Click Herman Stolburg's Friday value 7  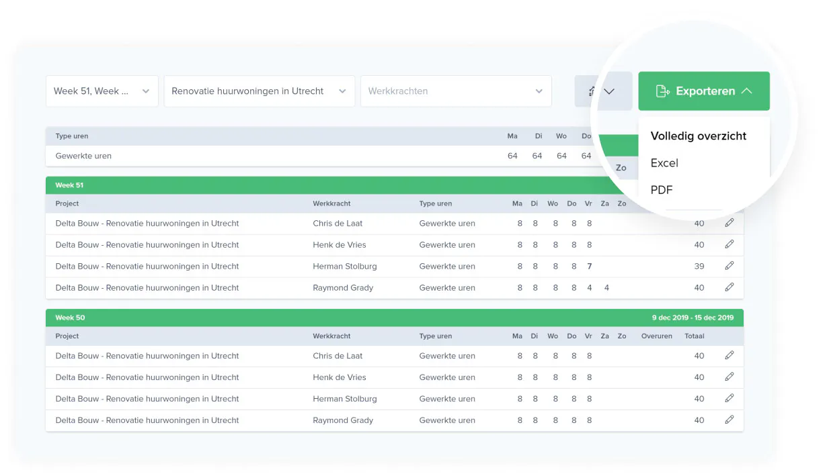tap(590, 267)
